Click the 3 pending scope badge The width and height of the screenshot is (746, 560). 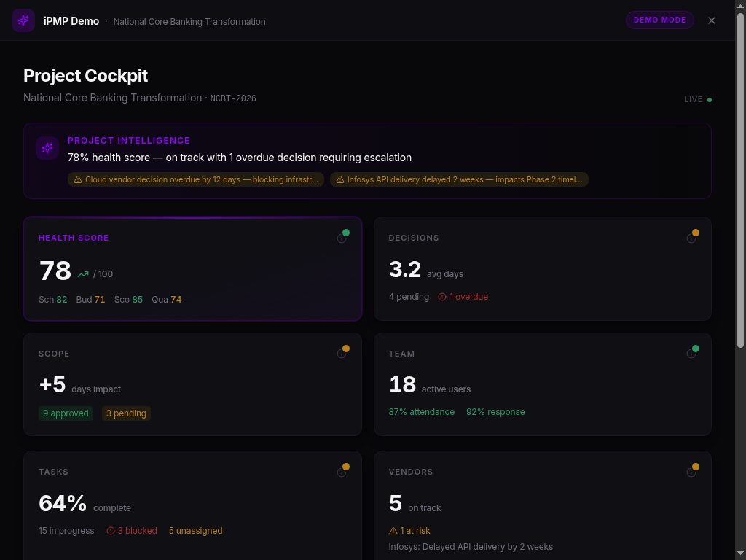point(126,413)
